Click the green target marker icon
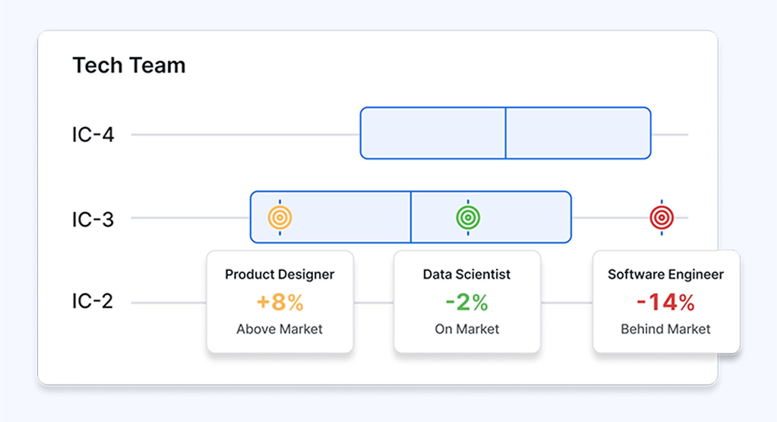Image resolution: width=777 pixels, height=422 pixels. 468,218
